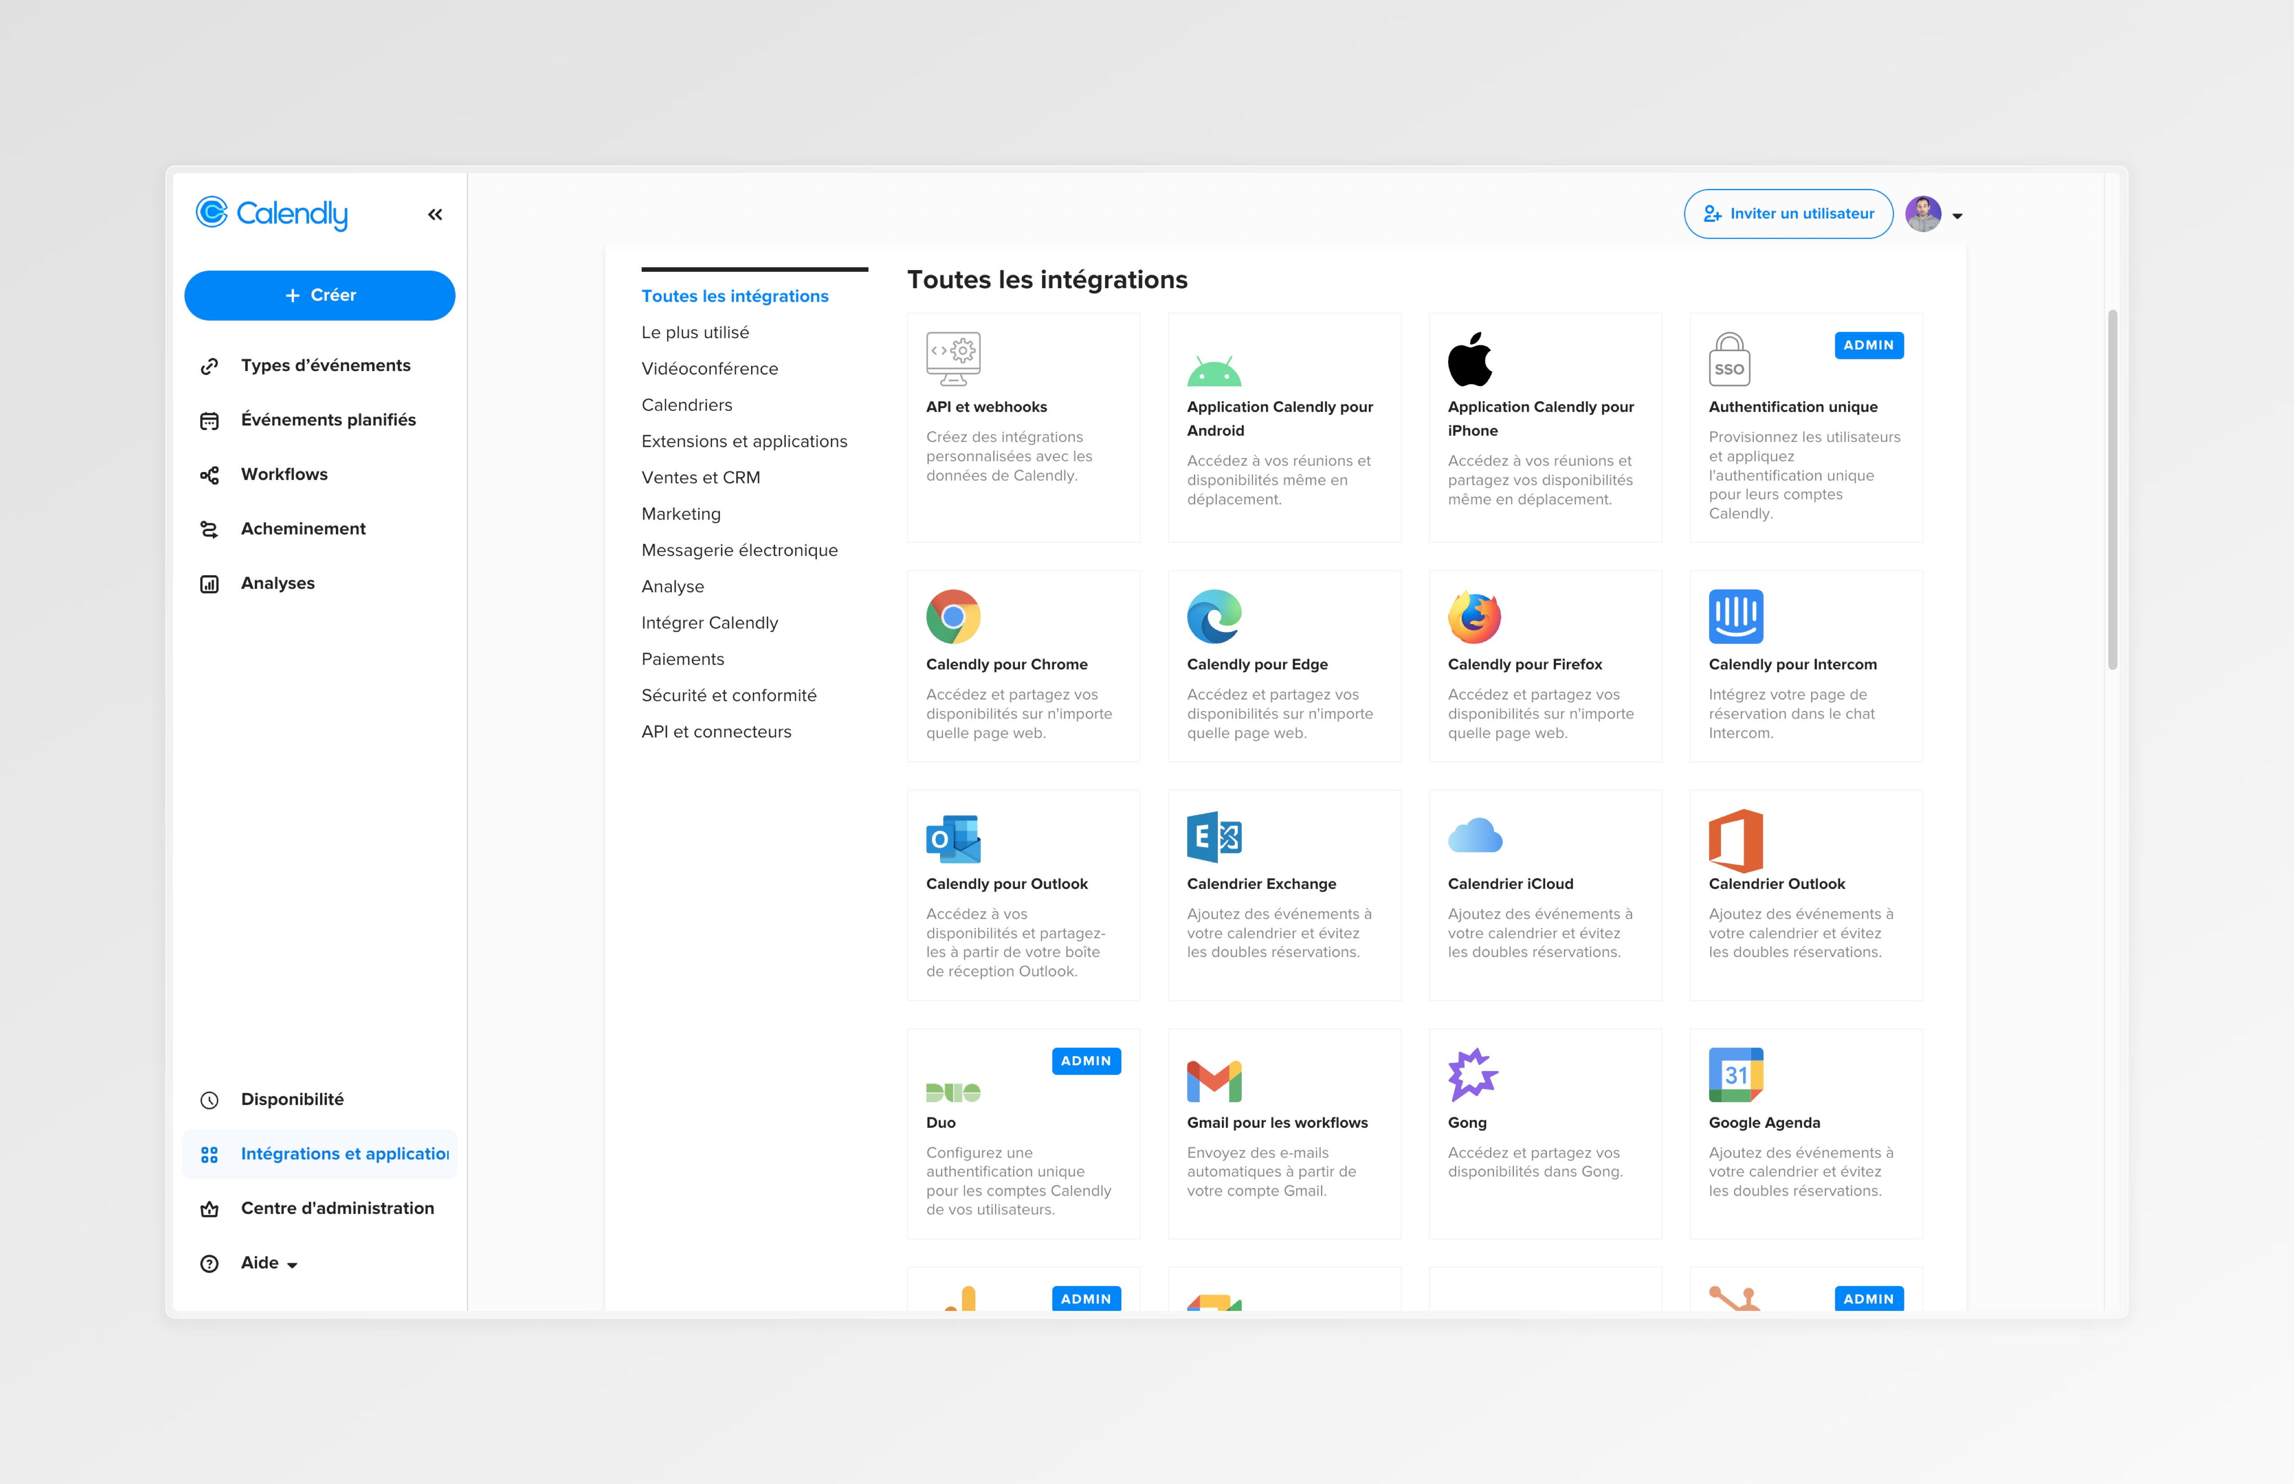The image size is (2294, 1484).
Task: Click the Duo logo icon
Action: click(x=953, y=1093)
